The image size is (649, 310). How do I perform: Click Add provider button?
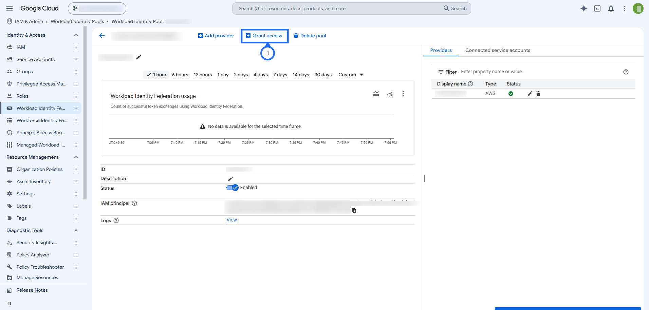[x=216, y=36]
